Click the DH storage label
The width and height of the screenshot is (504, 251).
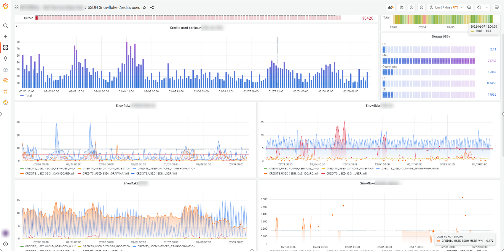point(384,44)
